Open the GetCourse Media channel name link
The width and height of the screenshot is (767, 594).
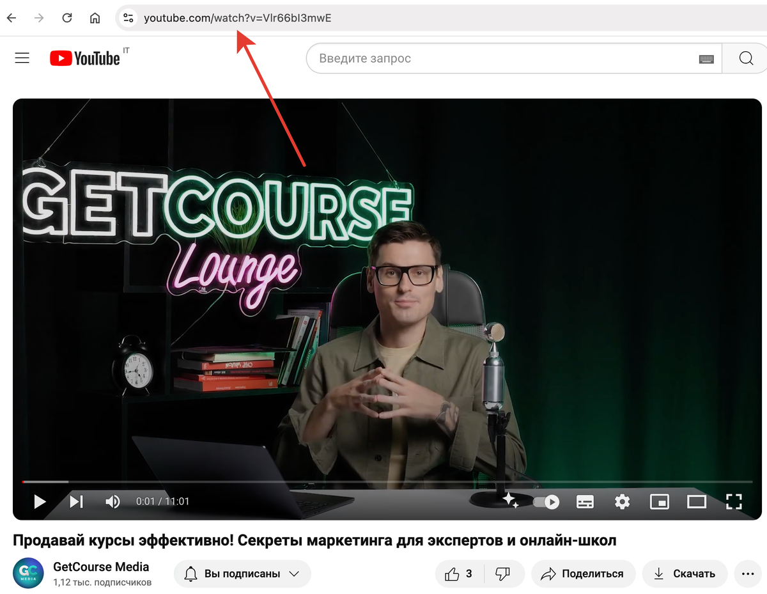101,567
